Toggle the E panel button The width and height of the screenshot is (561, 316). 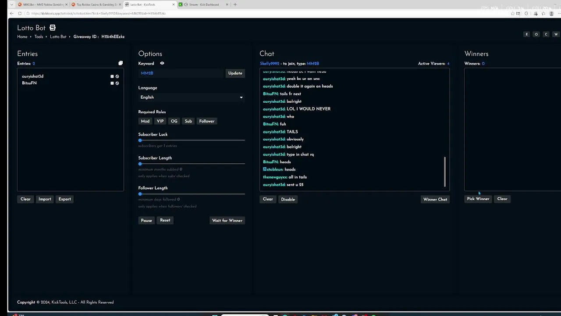coord(526,34)
